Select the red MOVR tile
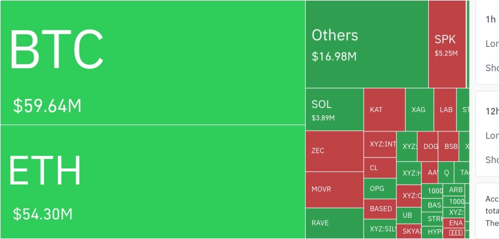This screenshot has width=499, height=239. pos(334,189)
